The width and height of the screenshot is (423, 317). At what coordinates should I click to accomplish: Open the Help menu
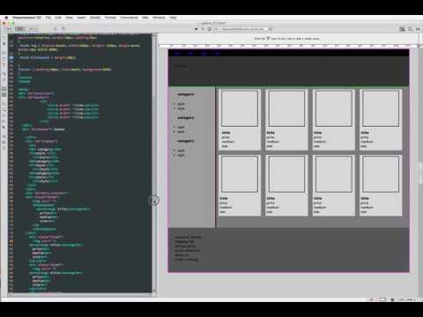pyautogui.click(x=173, y=18)
